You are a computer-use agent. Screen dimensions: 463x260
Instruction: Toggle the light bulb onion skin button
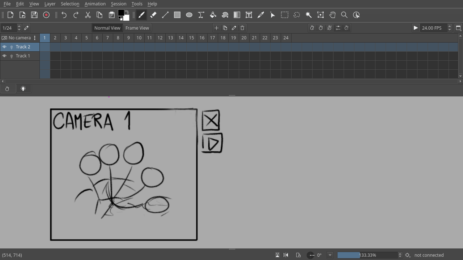pyautogui.click(x=23, y=89)
